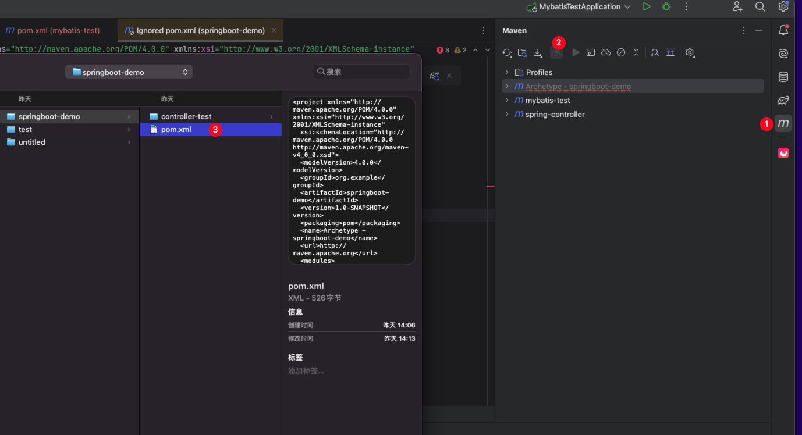Image resolution: width=802 pixels, height=435 pixels.
Task: Run MybatisTestApplication with the green play icon
Action: 647,6
